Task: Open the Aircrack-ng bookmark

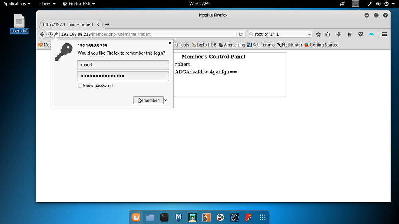Action: pyautogui.click(x=232, y=45)
